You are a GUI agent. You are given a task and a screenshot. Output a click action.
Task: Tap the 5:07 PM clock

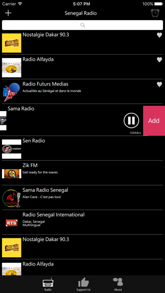pyautogui.click(x=82, y=4)
